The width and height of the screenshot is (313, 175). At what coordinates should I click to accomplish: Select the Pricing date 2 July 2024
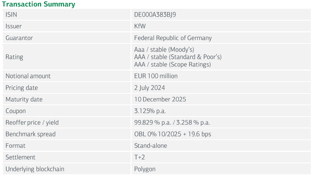[150, 88]
